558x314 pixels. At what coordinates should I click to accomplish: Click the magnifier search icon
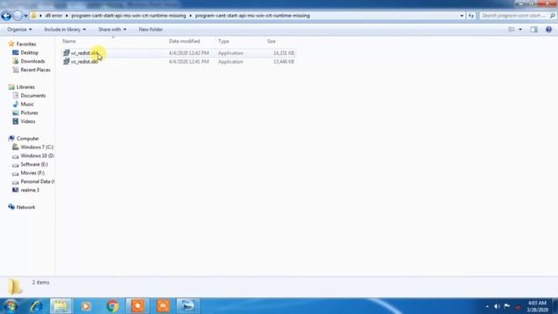click(x=552, y=16)
